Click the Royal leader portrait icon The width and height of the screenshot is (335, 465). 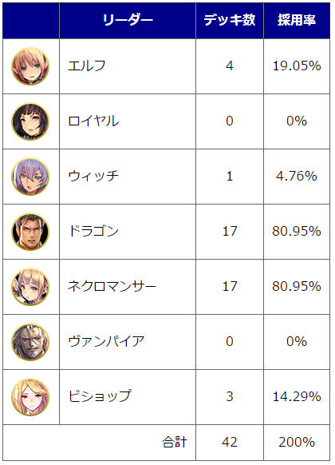[x=30, y=121]
